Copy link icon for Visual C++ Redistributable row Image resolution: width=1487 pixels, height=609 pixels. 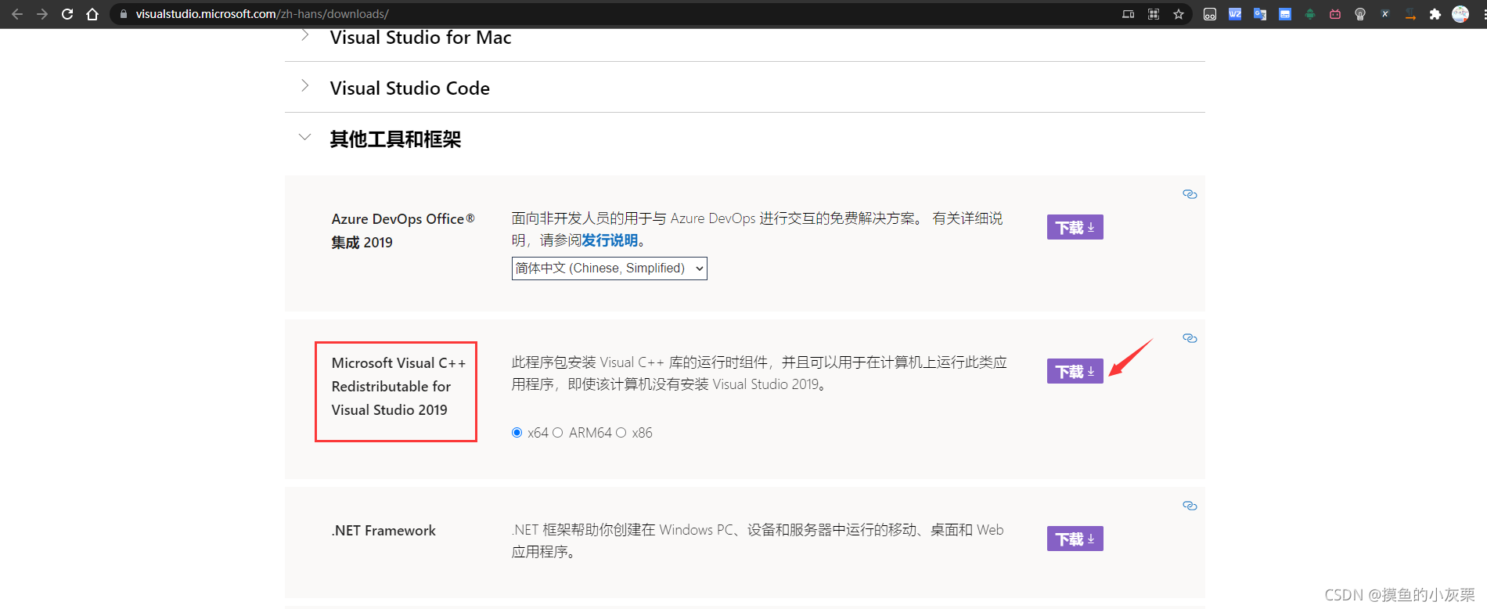tap(1190, 338)
